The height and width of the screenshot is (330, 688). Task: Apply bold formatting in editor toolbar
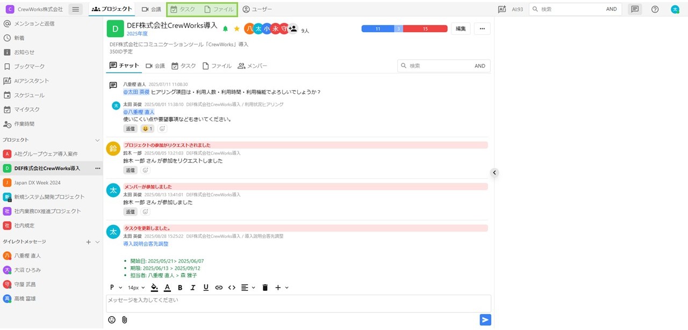point(180,288)
